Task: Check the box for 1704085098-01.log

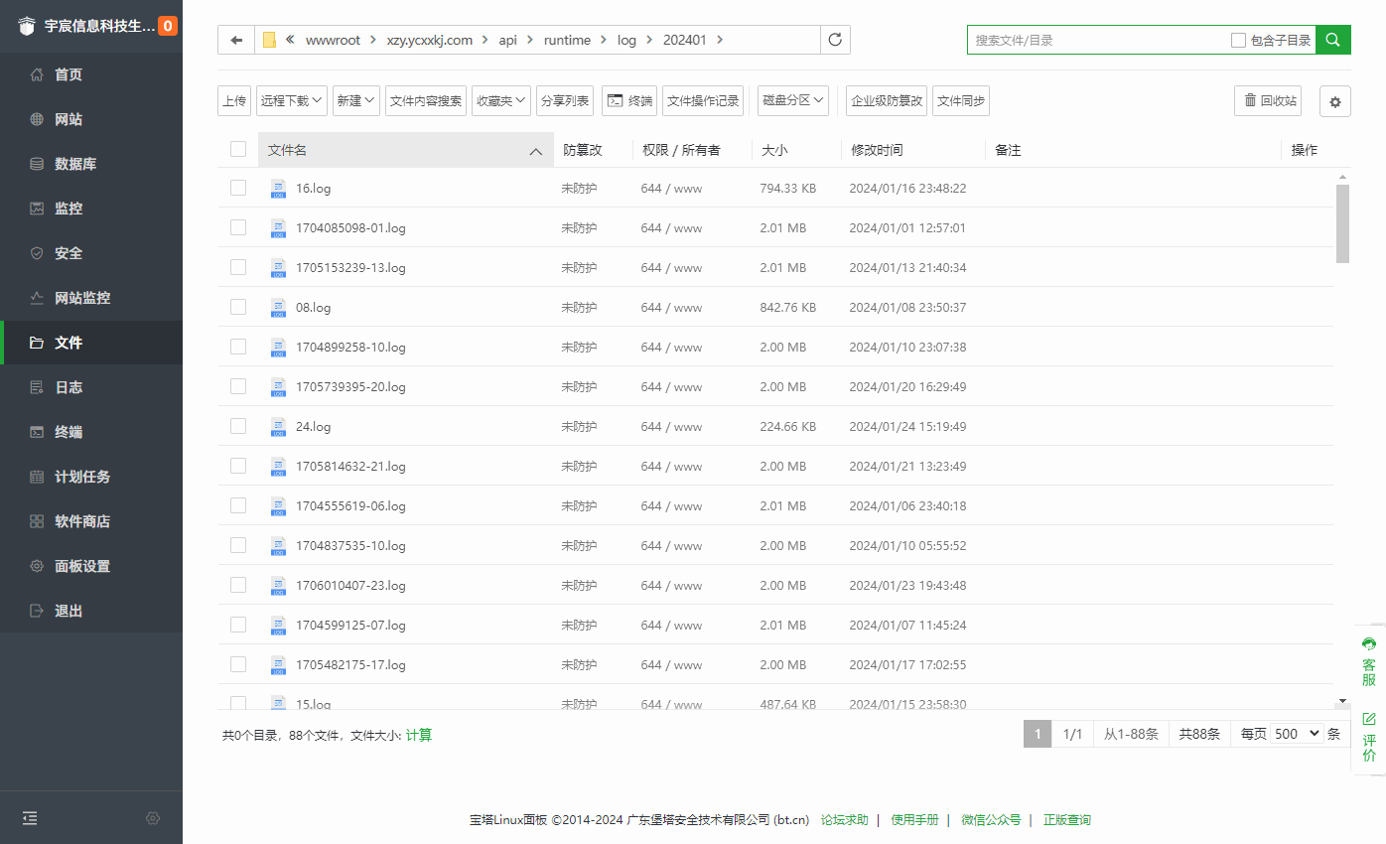Action: tap(238, 227)
